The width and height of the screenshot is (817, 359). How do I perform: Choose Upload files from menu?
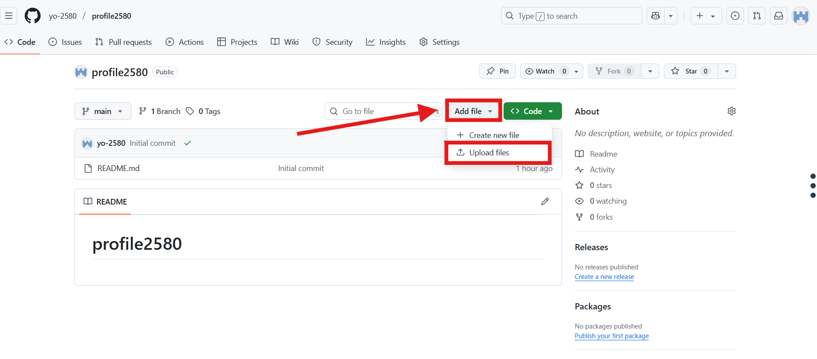tap(500, 153)
